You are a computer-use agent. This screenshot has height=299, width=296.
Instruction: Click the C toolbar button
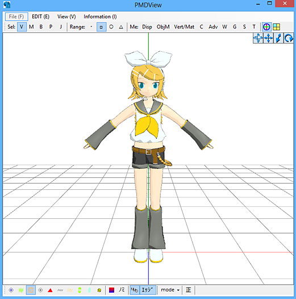point(201,27)
